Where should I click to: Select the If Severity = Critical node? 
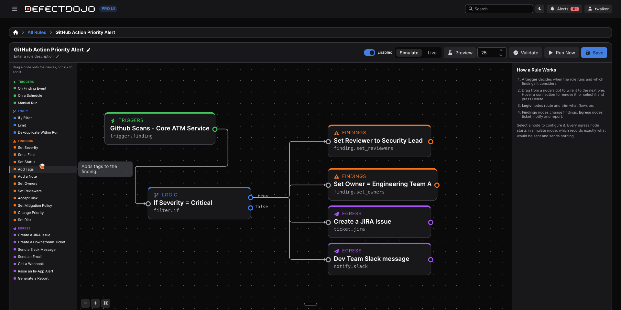[x=199, y=203]
